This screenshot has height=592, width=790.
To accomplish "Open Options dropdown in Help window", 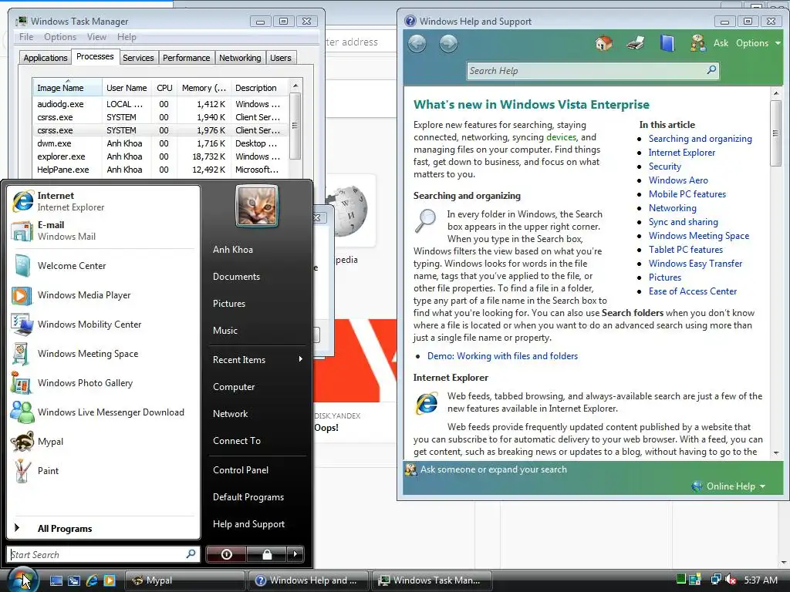I will (x=758, y=43).
